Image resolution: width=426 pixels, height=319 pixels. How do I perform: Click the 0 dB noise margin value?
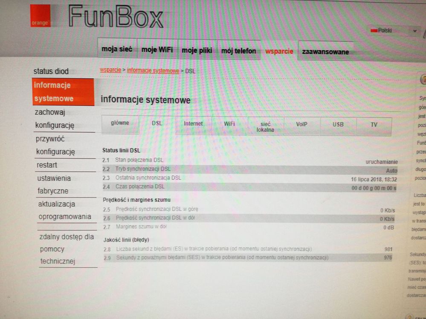point(388,227)
